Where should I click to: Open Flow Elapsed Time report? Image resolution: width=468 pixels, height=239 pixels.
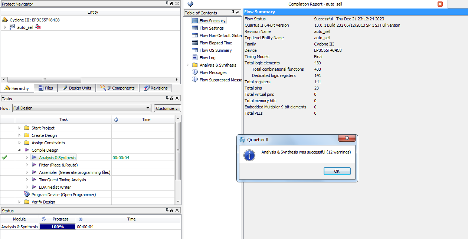click(x=216, y=43)
